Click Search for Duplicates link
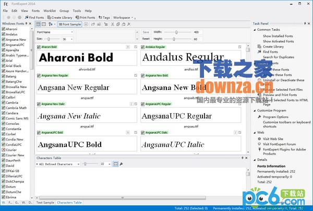The image size is (313, 211). pos(279,57)
